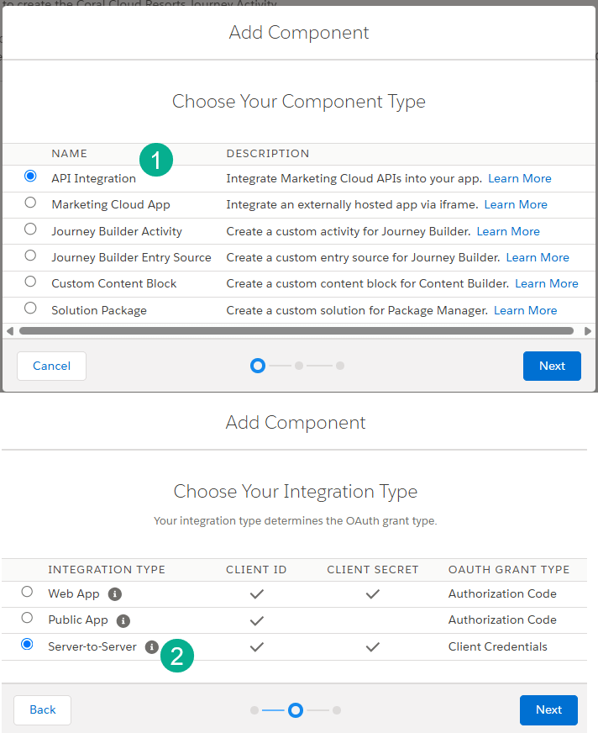
Task: Select the Web App integration type
Action: (x=27, y=591)
